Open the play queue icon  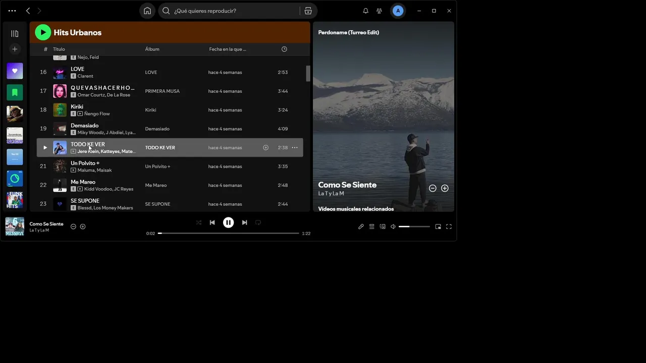point(371,227)
